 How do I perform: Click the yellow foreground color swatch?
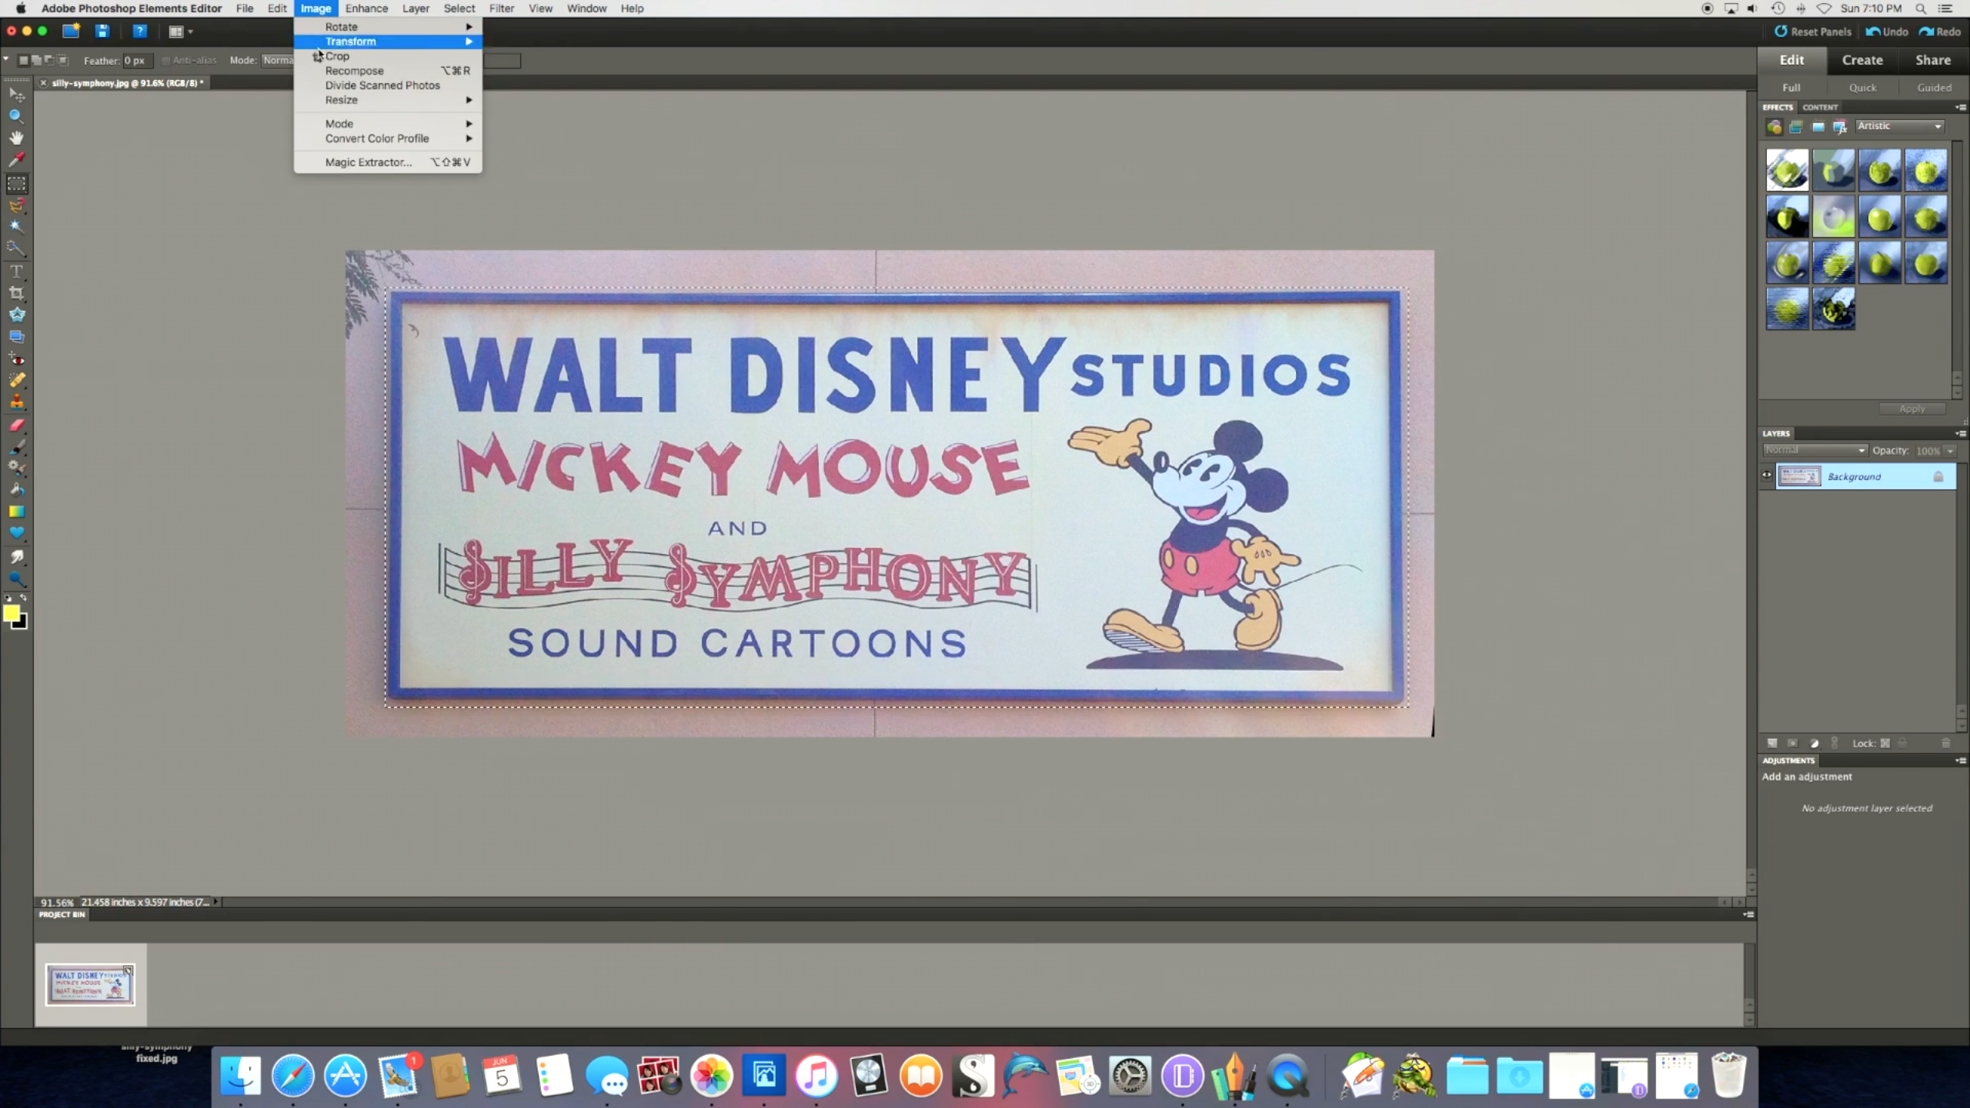tap(10, 612)
